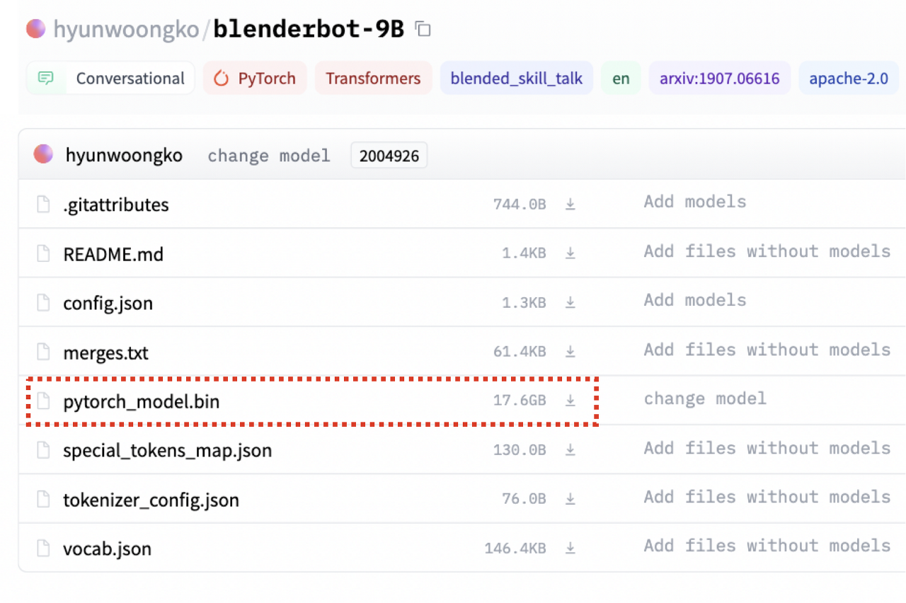
Task: Download the pytorch_model.bin file
Action: (570, 401)
